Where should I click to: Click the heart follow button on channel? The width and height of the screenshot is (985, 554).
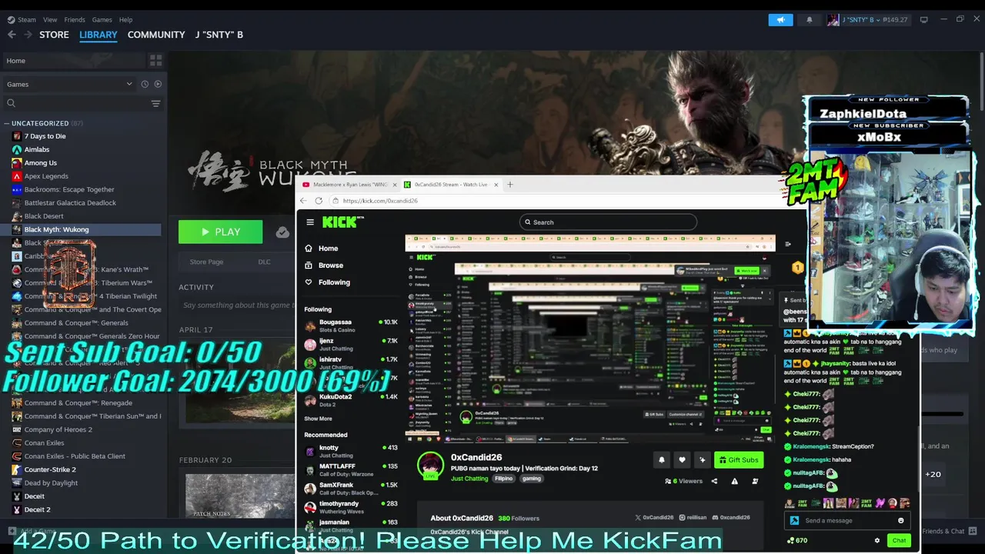coord(682,460)
